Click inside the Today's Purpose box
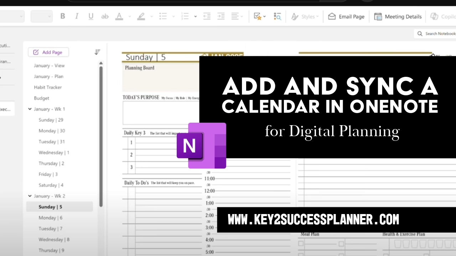This screenshot has height=256, width=456. coord(161,113)
